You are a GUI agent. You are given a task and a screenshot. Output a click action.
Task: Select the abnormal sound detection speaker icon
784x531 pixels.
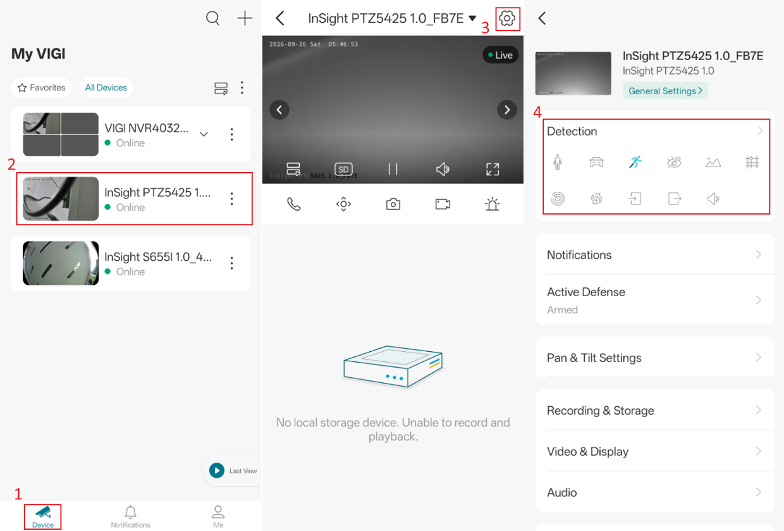click(x=713, y=199)
